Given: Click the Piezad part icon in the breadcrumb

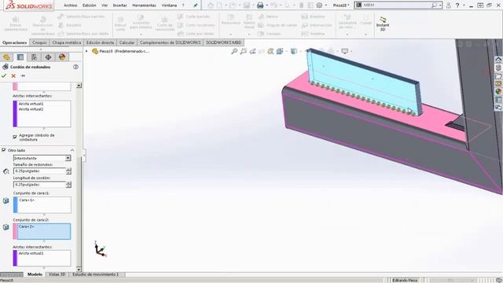Looking at the screenshot, I should [x=95, y=51].
